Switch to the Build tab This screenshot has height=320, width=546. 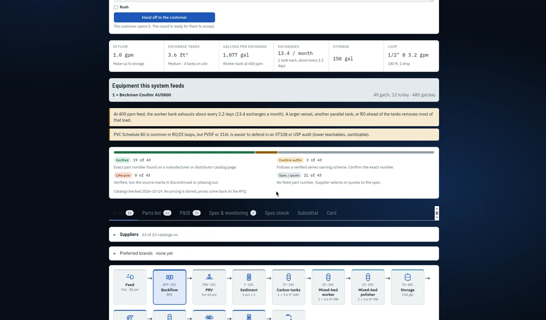tap(123, 213)
